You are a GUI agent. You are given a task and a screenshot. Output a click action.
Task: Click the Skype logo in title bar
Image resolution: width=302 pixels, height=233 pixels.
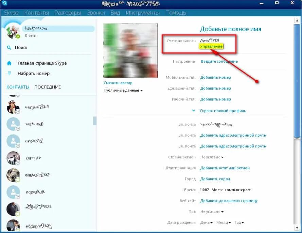(x=4, y=3)
